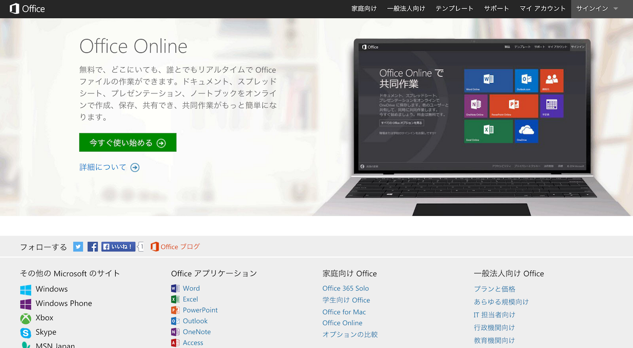Click サインイン in the header
Image resolution: width=633 pixels, height=348 pixels.
click(x=592, y=8)
